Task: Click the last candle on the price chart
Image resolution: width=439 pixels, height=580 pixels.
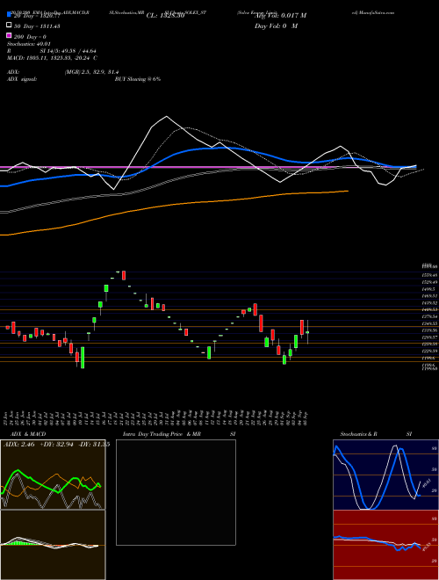Action: [x=307, y=332]
